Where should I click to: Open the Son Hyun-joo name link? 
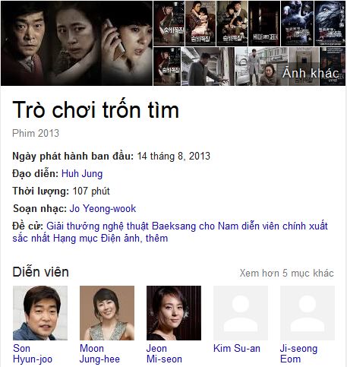[x=33, y=353]
